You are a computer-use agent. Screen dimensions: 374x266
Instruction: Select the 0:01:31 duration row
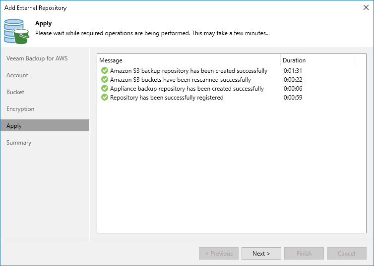coord(292,71)
